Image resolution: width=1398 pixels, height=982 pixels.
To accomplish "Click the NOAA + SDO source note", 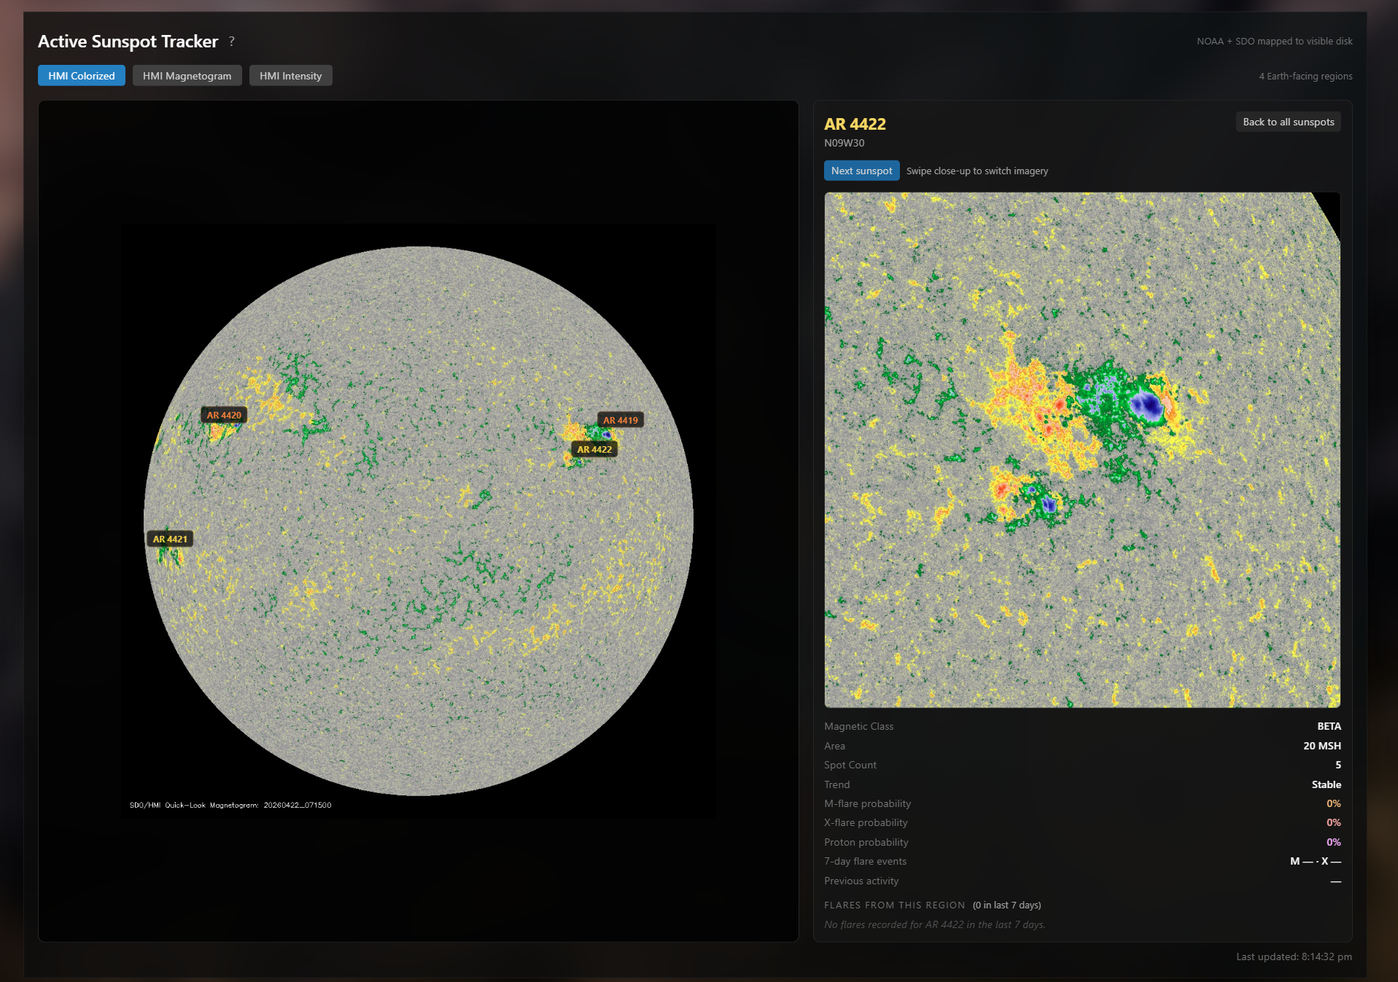I will (1275, 42).
